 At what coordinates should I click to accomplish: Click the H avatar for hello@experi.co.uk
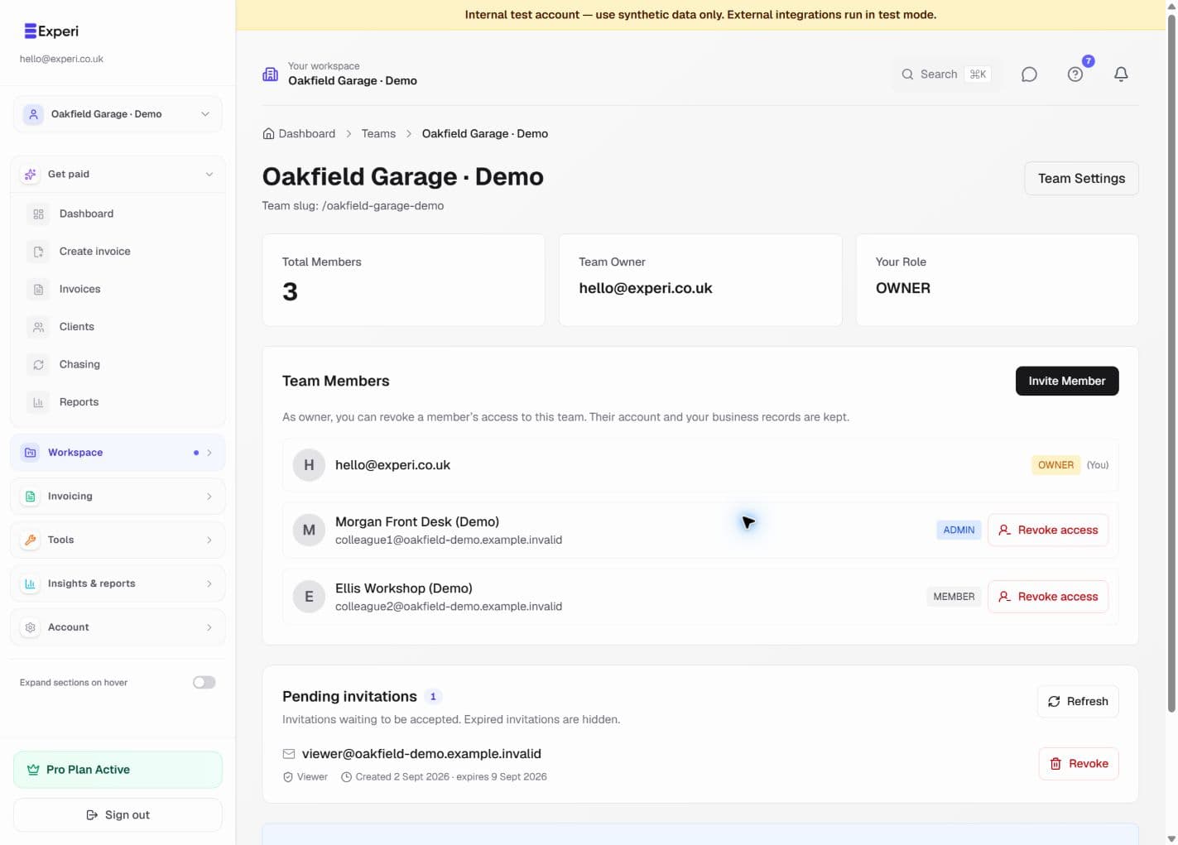[x=309, y=465]
